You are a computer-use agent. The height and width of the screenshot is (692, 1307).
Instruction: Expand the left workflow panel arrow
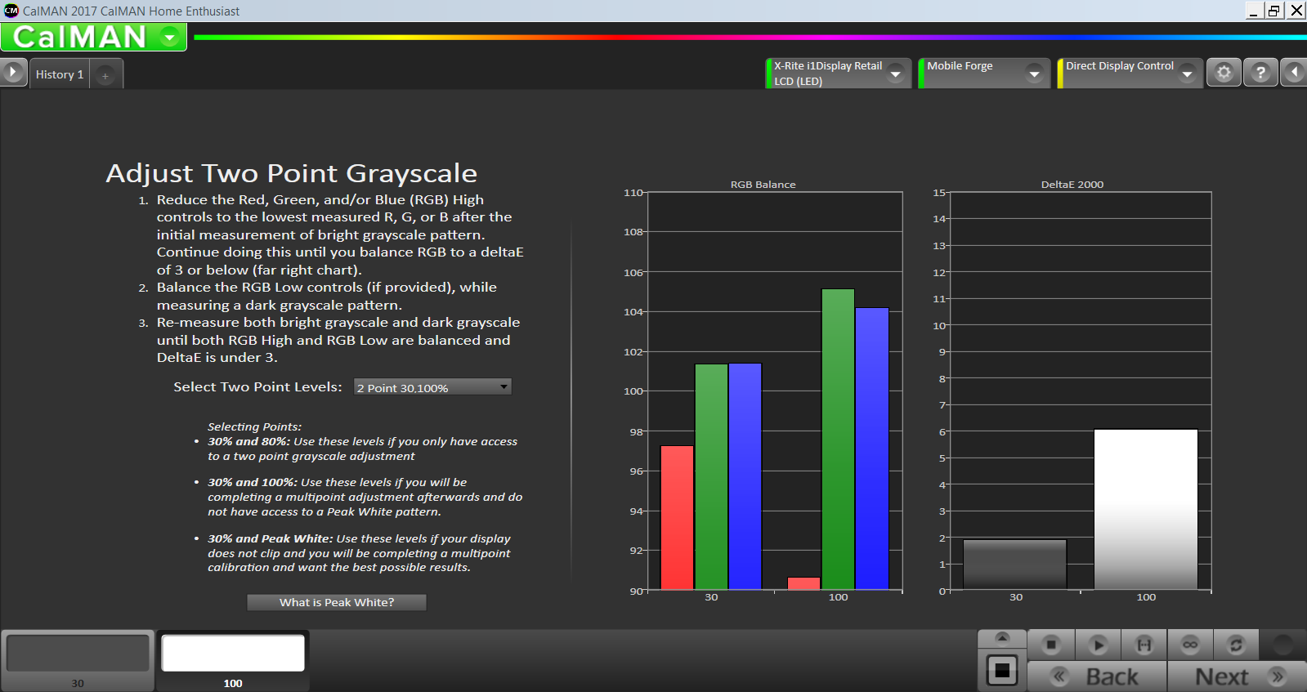[13, 73]
